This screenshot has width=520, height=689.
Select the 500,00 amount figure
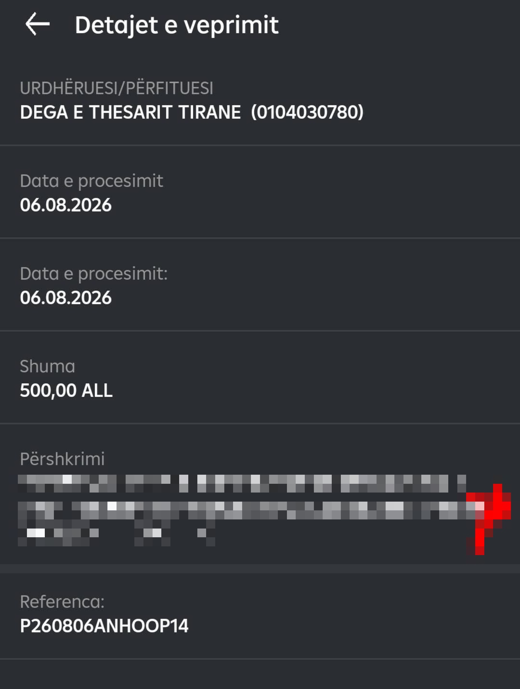tap(48, 391)
